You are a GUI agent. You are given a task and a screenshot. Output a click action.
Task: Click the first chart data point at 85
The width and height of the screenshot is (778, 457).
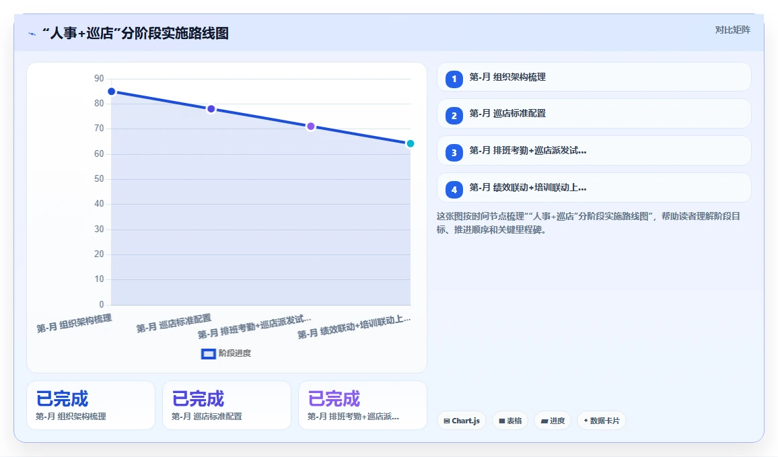[x=112, y=92]
